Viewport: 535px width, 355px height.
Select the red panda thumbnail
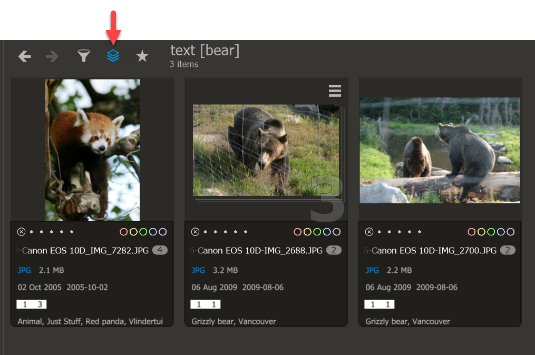click(x=92, y=150)
